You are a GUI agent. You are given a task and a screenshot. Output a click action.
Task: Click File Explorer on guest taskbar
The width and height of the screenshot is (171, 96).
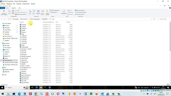pyautogui.click(x=41, y=87)
